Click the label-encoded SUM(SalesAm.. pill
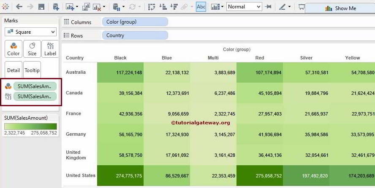Screen dimensions: 375x188 coord(35,97)
